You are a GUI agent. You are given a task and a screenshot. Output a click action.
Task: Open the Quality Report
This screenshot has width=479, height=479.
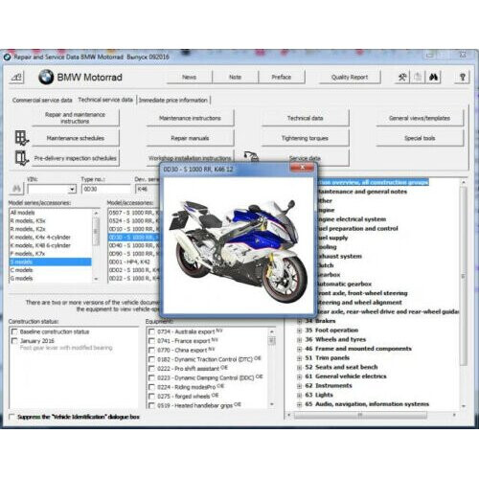click(x=350, y=77)
